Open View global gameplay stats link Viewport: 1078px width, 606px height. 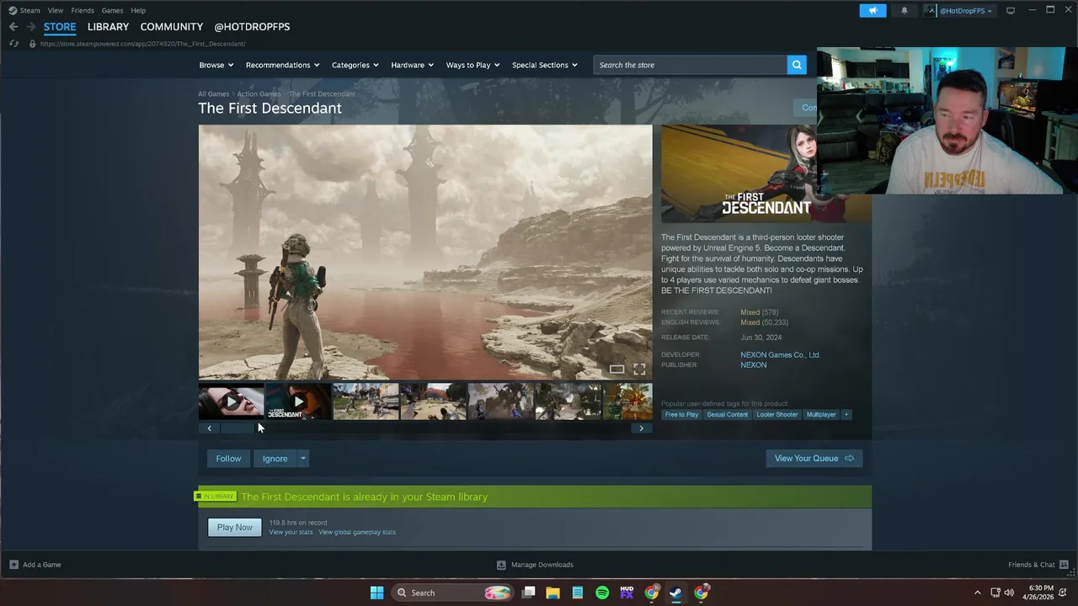point(357,532)
